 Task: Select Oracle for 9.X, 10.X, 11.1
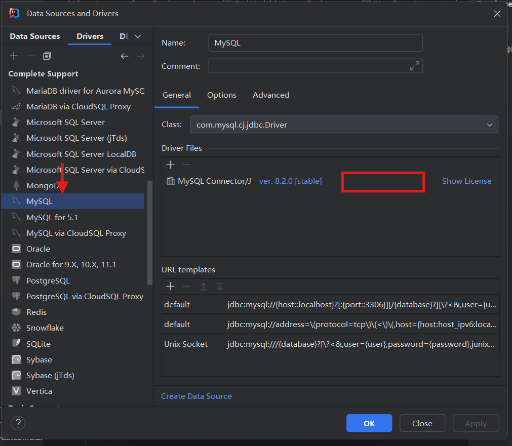(73, 264)
